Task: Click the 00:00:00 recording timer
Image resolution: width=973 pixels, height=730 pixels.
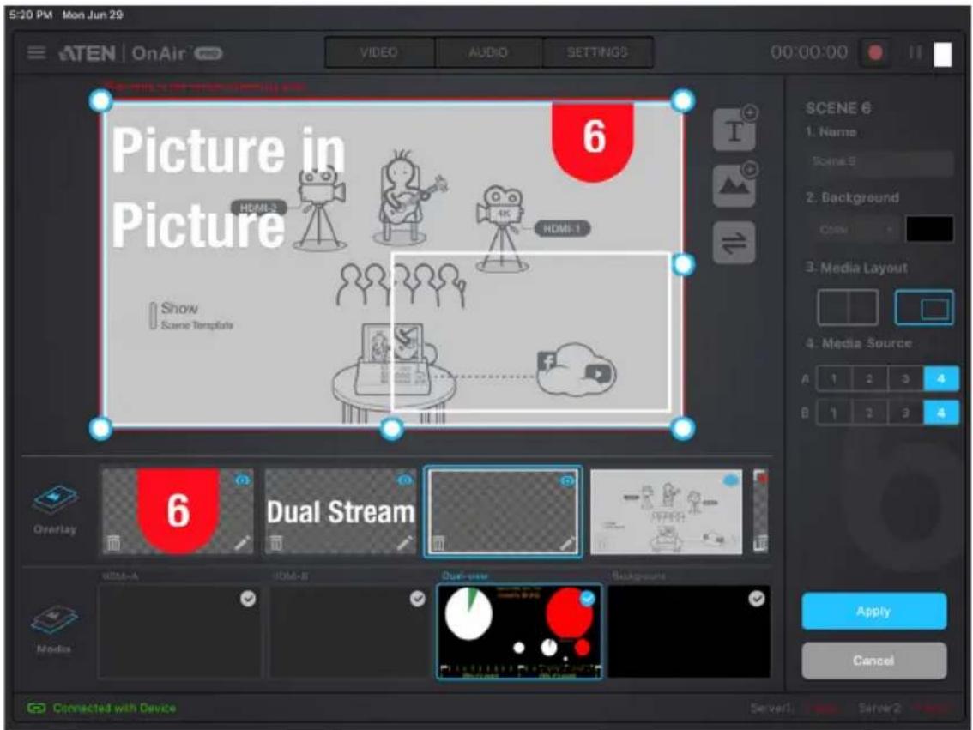Action: 808,52
